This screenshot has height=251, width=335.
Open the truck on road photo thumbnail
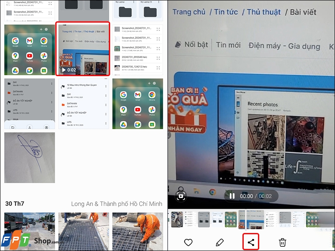[x=29, y=231]
